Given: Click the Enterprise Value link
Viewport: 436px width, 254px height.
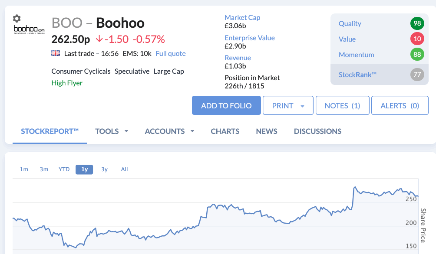Looking at the screenshot, I should [x=250, y=38].
